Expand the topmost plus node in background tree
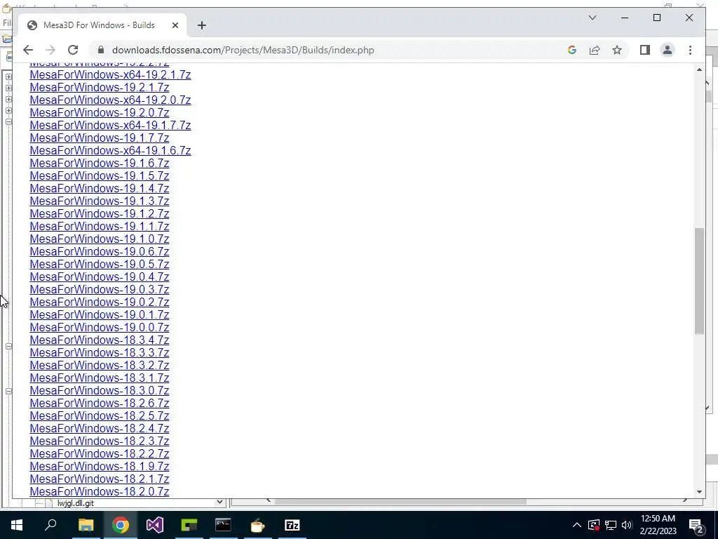718x539 pixels. pos(8,76)
